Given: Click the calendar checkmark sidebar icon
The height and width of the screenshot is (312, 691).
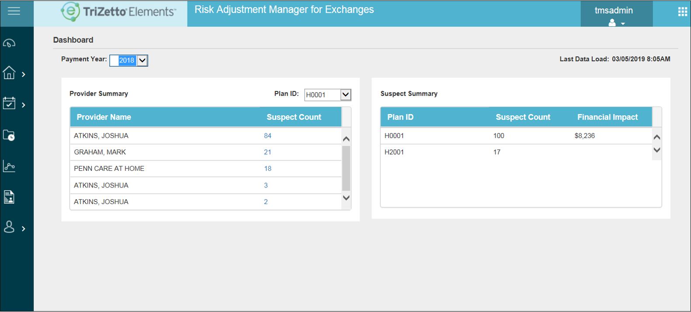Looking at the screenshot, I should (9, 103).
